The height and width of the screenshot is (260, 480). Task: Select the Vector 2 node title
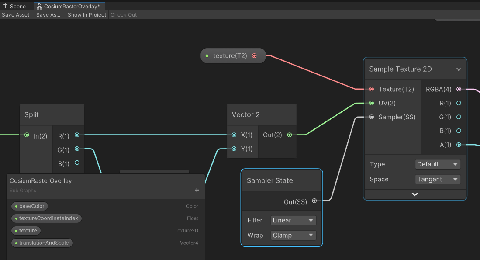[x=245, y=114]
